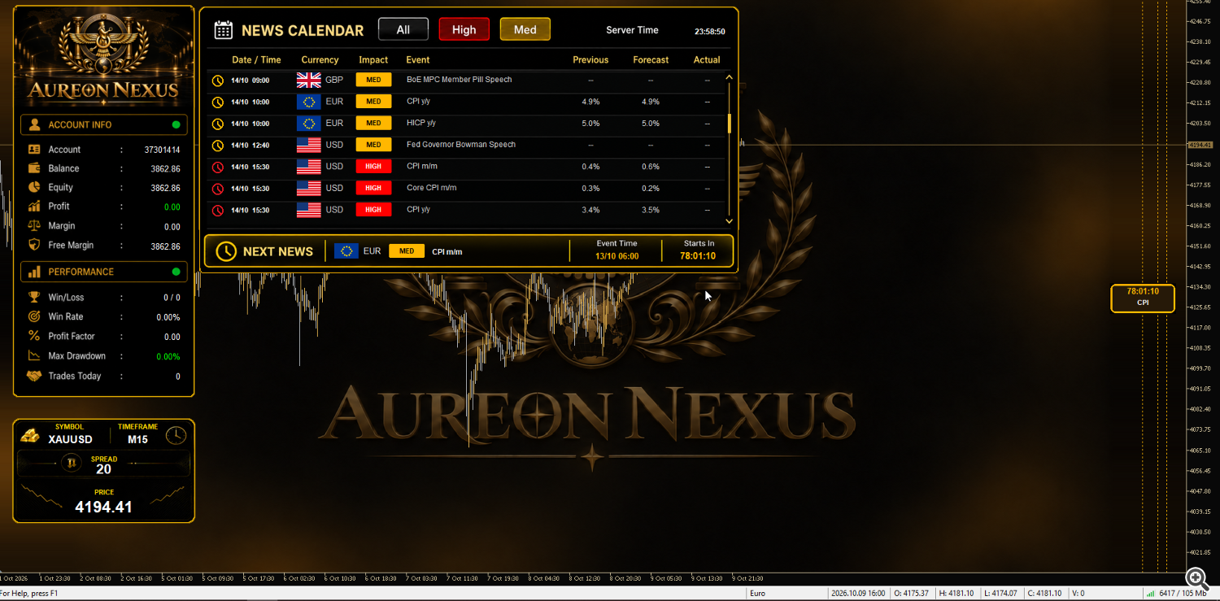Click the News Calendar calendar icon

pos(223,30)
